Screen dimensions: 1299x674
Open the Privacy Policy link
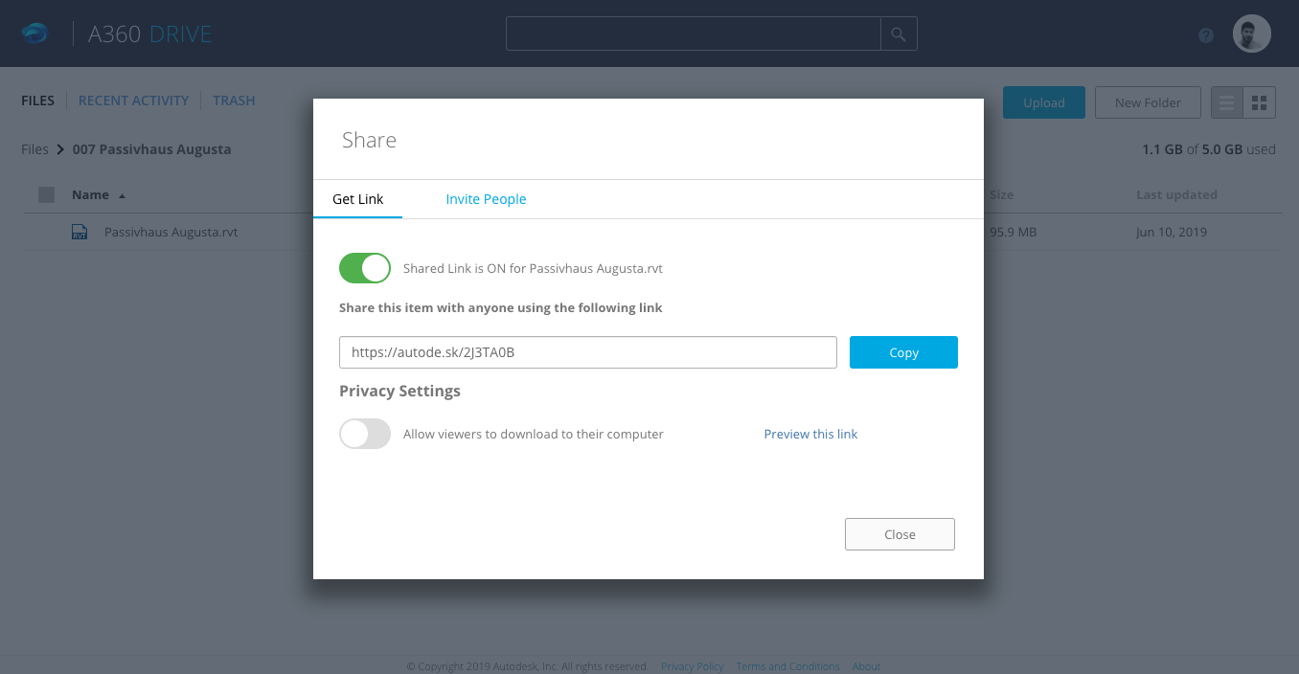coord(692,666)
